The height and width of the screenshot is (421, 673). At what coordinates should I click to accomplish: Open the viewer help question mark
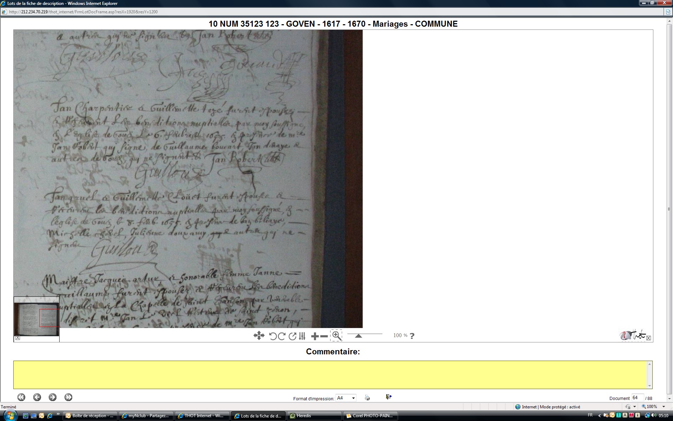click(x=412, y=336)
